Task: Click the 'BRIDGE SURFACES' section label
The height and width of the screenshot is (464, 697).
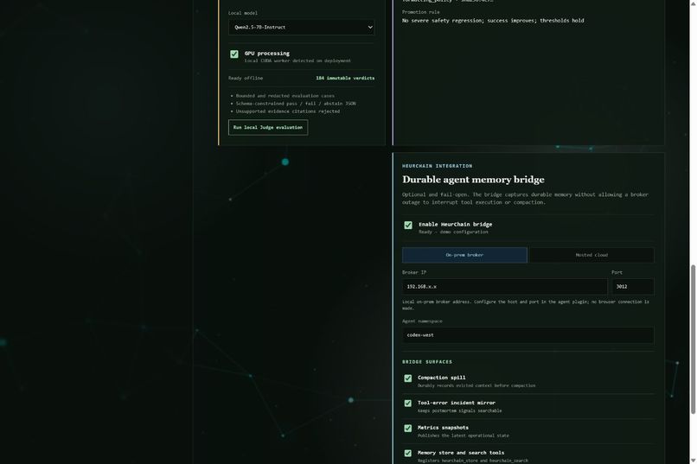Action: pos(426,362)
